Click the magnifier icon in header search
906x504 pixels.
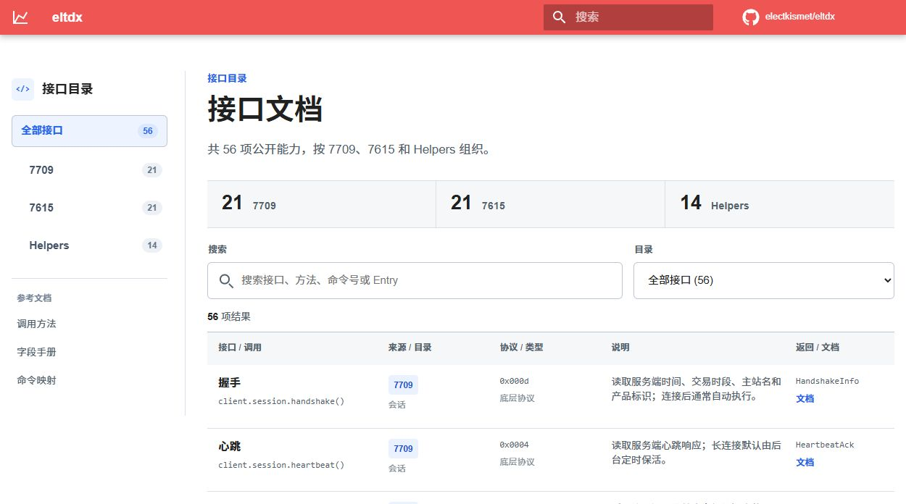[x=559, y=17]
